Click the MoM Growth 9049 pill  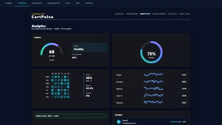[70, 116]
